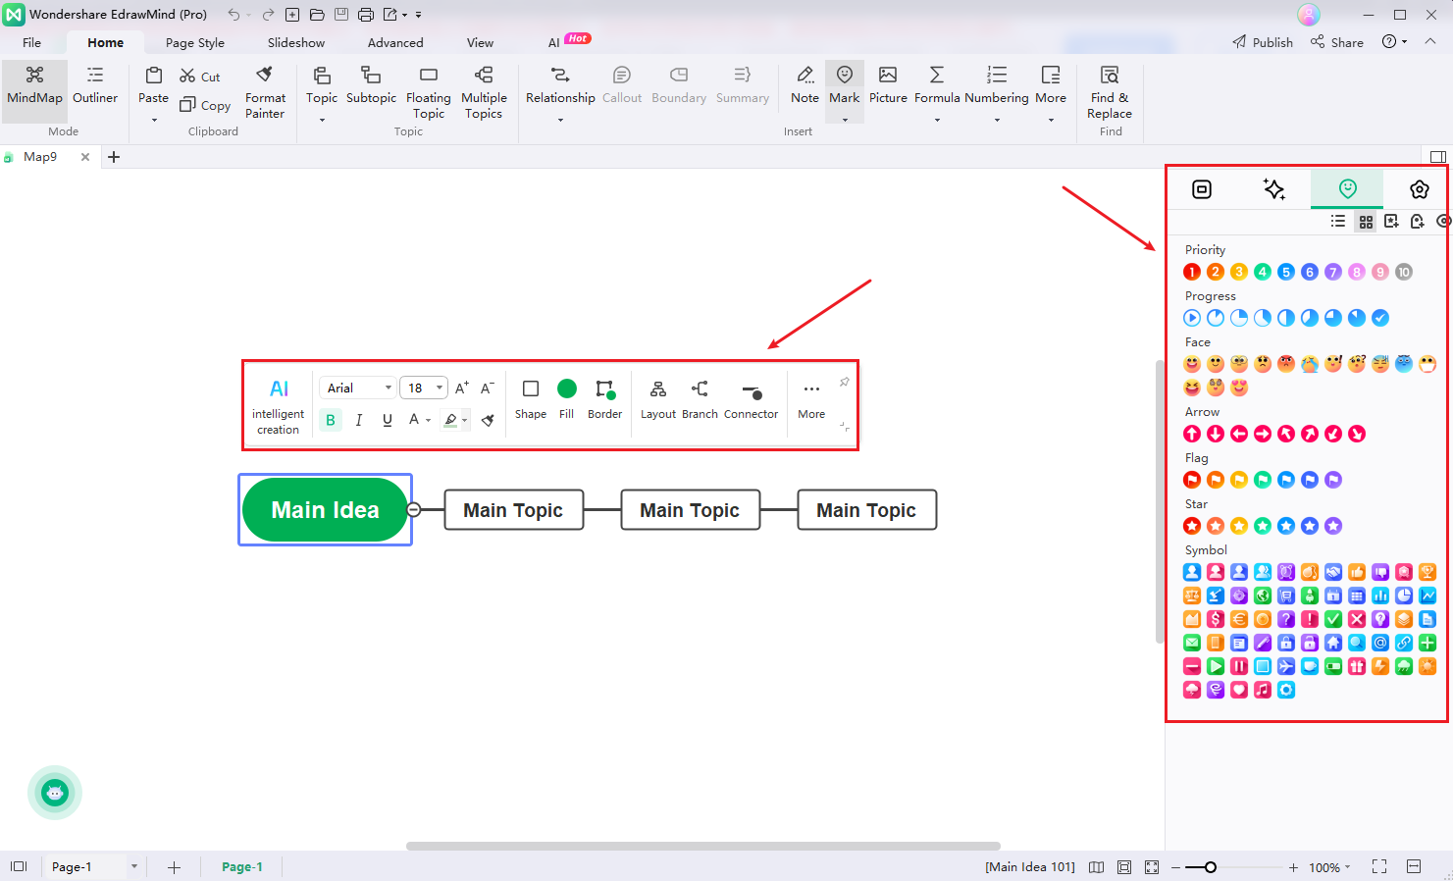Switch mark panel to list view
This screenshot has width=1453, height=881.
pyautogui.click(x=1338, y=222)
